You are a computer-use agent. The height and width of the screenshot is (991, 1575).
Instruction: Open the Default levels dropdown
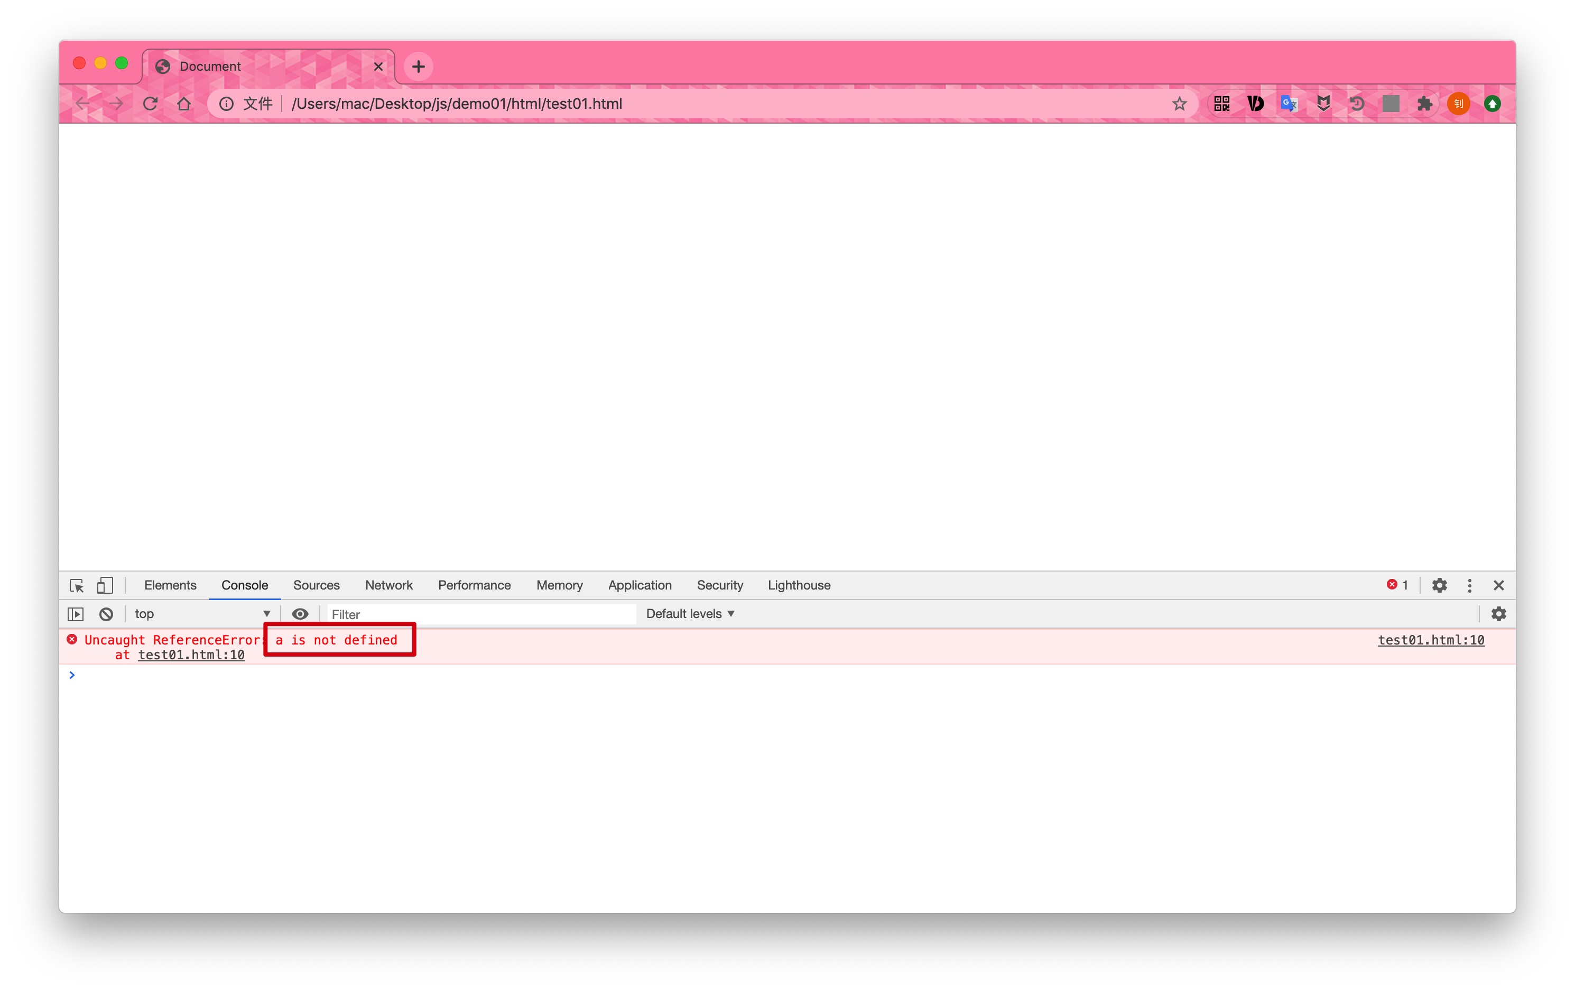click(690, 614)
